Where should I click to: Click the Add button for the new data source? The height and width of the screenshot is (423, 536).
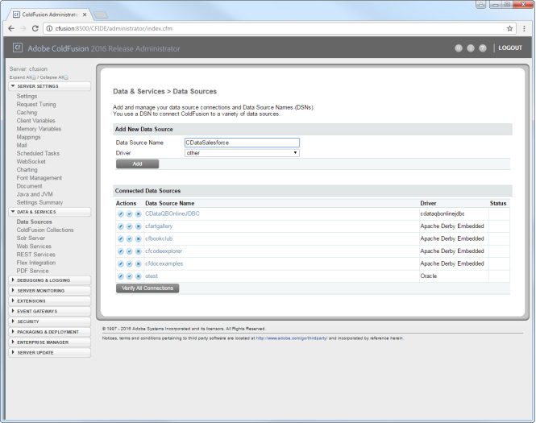pyautogui.click(x=137, y=164)
